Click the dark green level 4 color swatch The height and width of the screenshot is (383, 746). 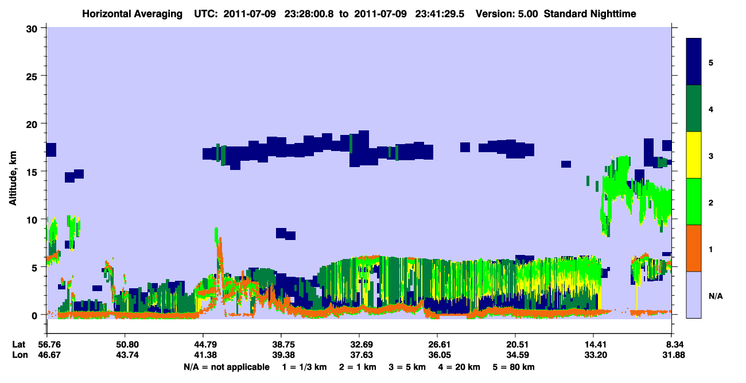click(x=694, y=108)
